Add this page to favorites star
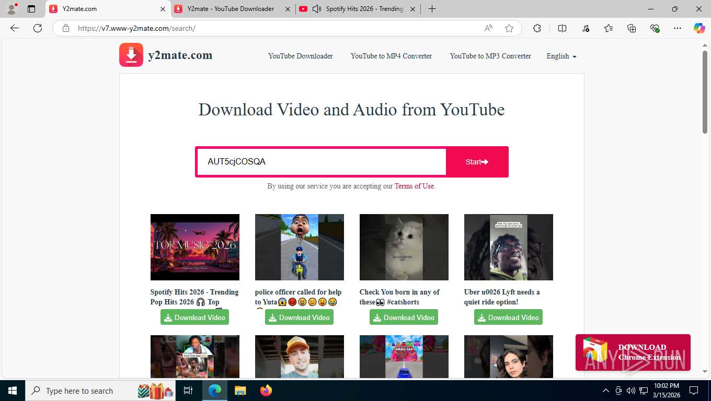Screen dimensions: 711x401 [x=509, y=28]
